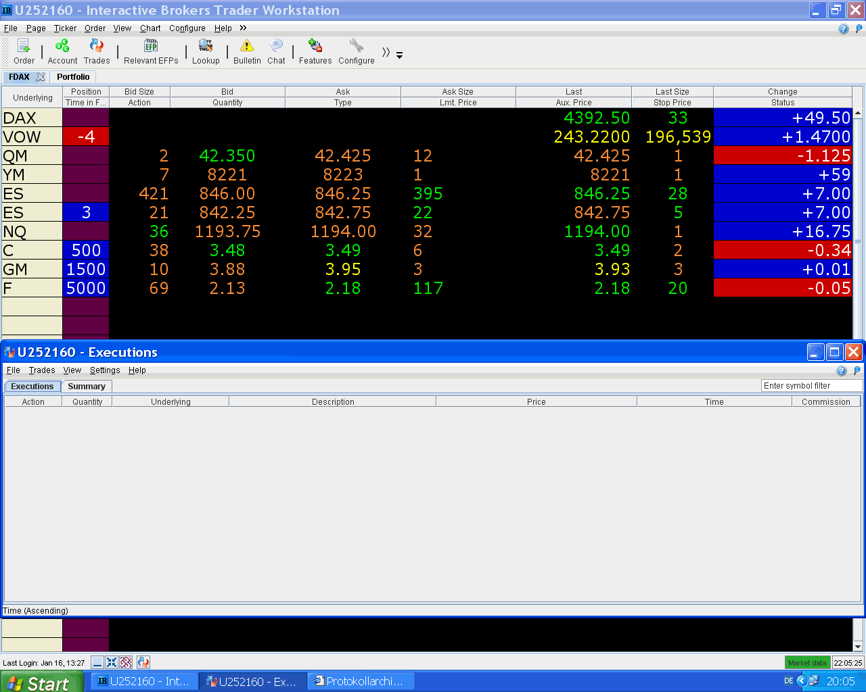Open the Configure wrench icon
The width and height of the screenshot is (866, 692).
[357, 51]
